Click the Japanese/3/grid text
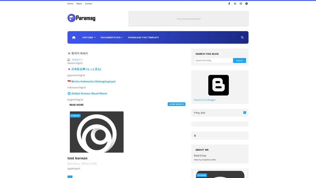316x178 pixels. point(76,75)
